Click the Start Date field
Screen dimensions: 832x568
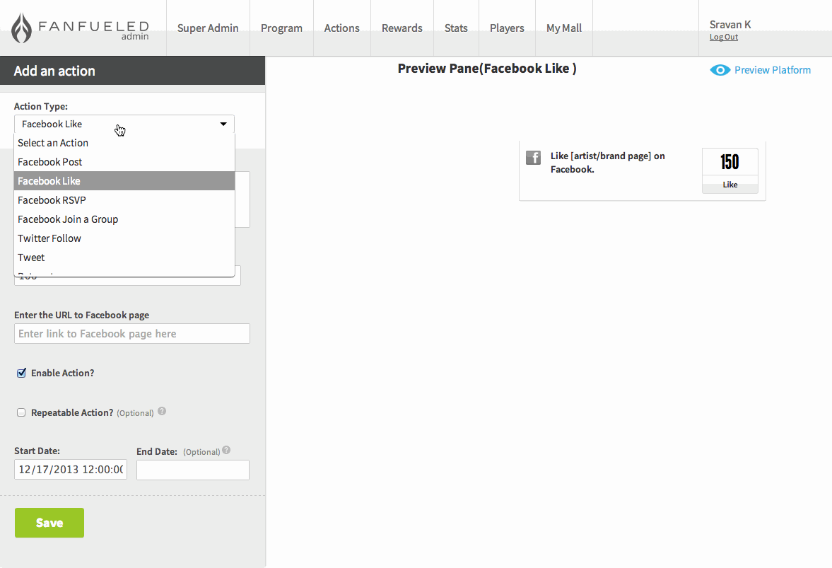pos(71,469)
